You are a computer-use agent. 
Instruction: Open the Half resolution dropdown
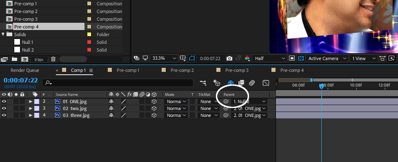click(x=269, y=58)
